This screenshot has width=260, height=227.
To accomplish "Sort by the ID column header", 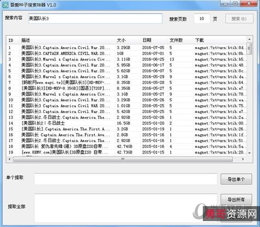I will 13,40.
